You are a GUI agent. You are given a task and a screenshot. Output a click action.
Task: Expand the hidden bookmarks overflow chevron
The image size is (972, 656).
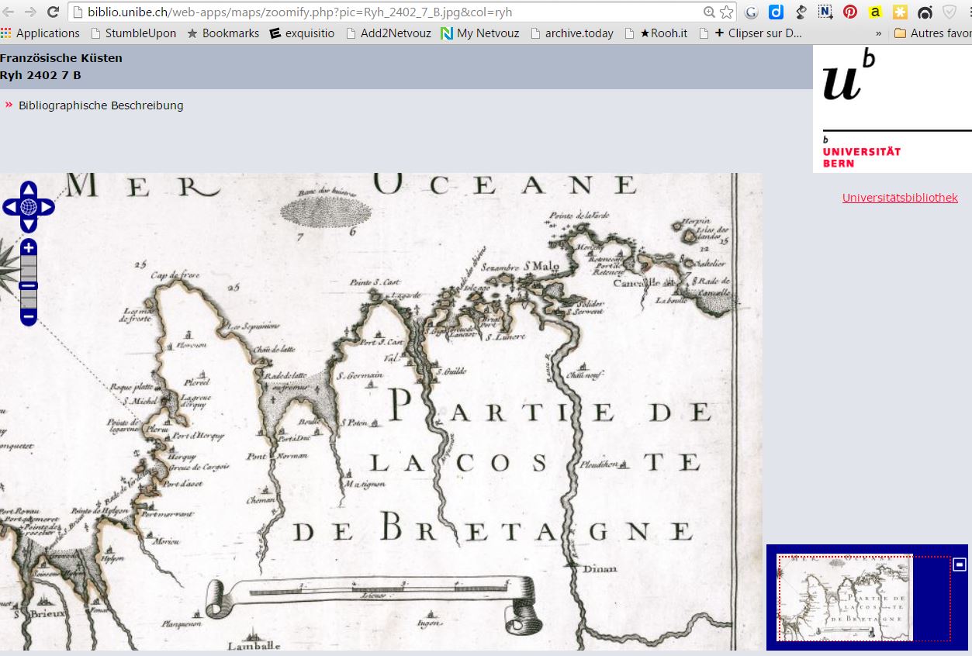click(x=878, y=33)
